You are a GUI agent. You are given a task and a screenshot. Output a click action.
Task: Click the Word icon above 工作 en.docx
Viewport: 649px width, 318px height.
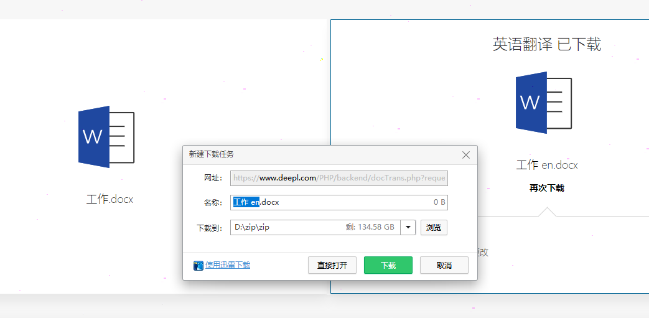tap(543, 103)
